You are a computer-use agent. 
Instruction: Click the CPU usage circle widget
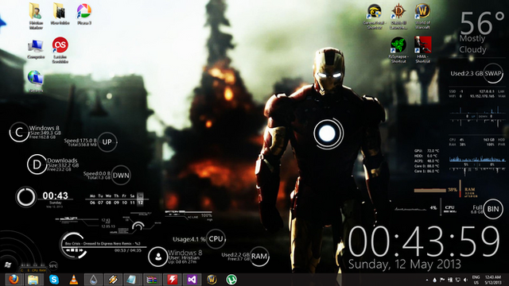click(x=216, y=239)
